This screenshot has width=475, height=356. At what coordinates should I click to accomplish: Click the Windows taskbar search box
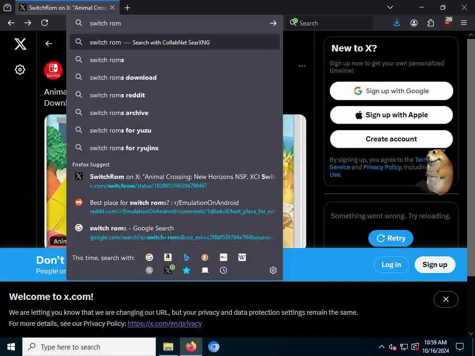pyautogui.click(x=89, y=347)
